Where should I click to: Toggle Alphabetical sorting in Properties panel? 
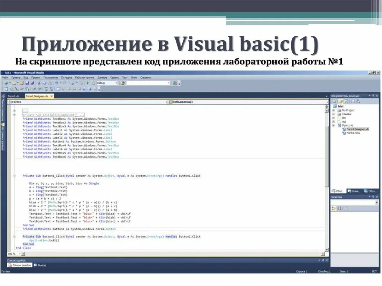click(x=339, y=208)
